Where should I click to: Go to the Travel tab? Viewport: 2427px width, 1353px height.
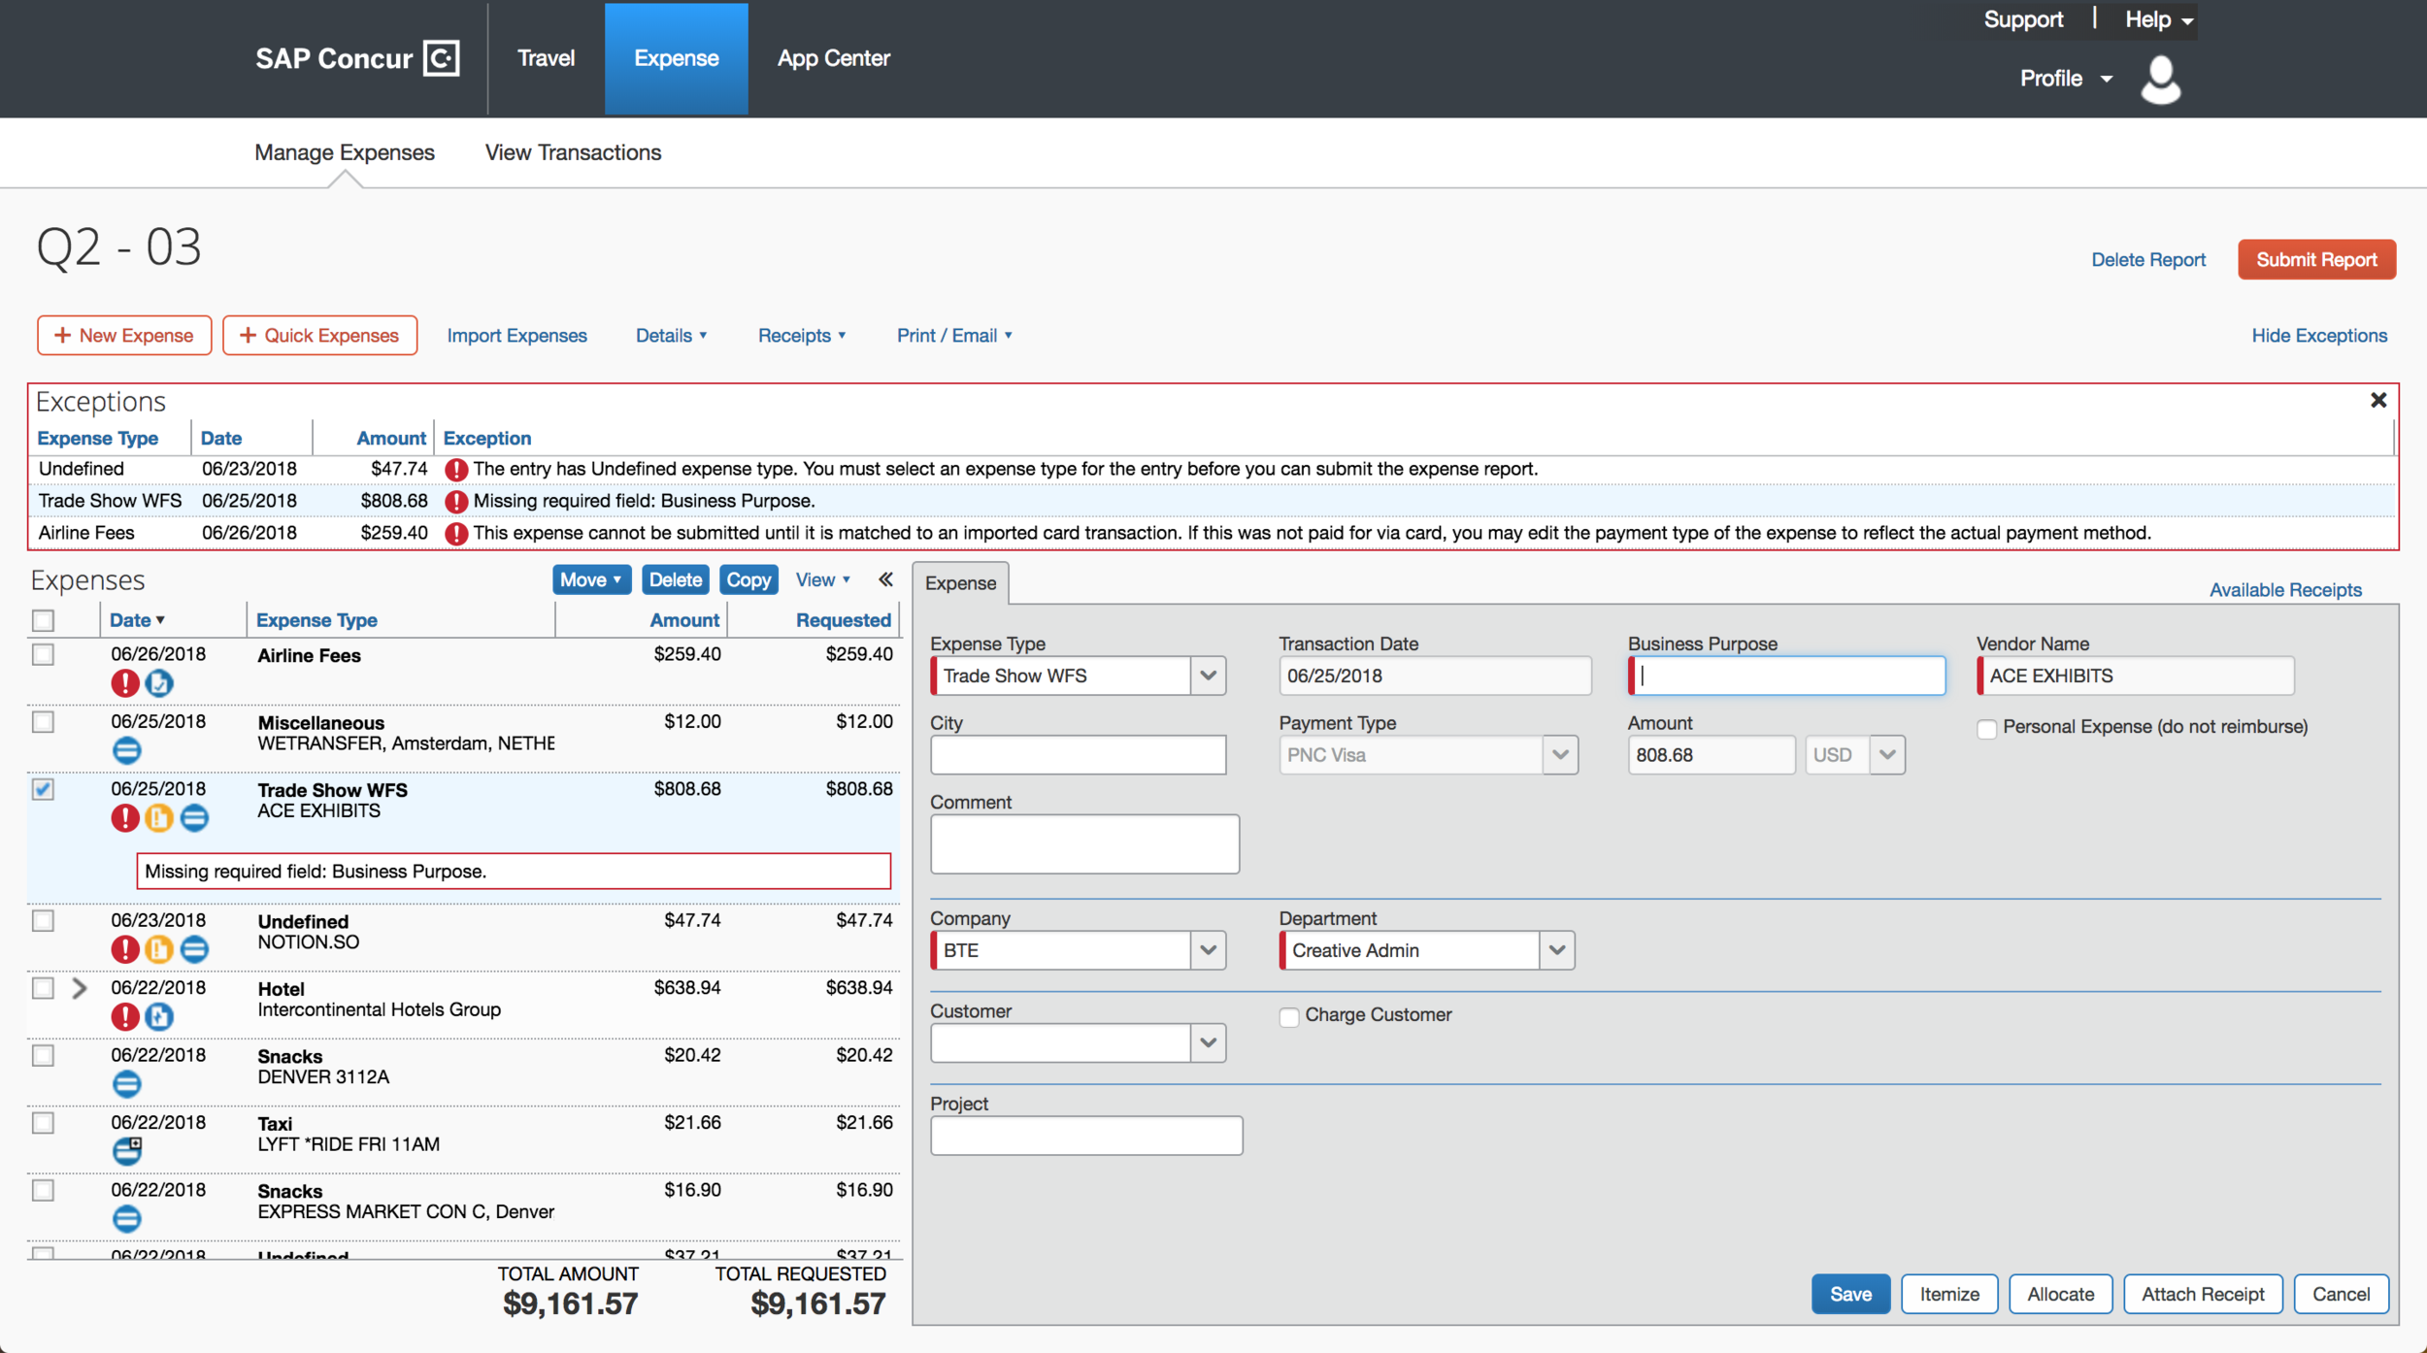click(546, 58)
